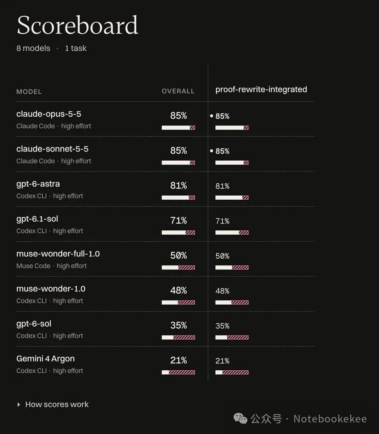Click the WeChat logo icon in watermark
Viewport: 379px width, 434px height.
pos(240,418)
